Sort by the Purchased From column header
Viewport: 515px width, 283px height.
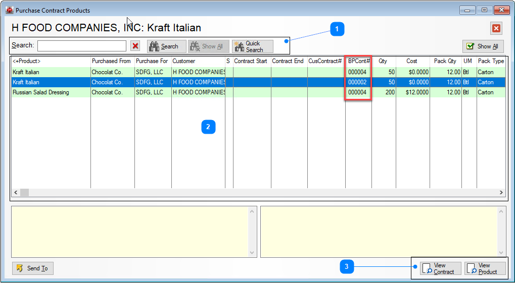point(113,61)
